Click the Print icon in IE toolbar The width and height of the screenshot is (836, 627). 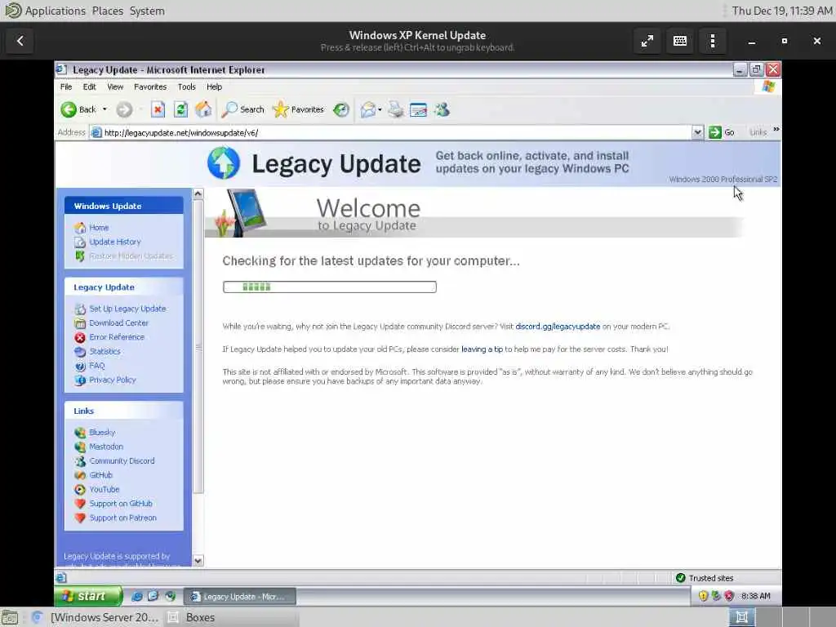click(396, 110)
